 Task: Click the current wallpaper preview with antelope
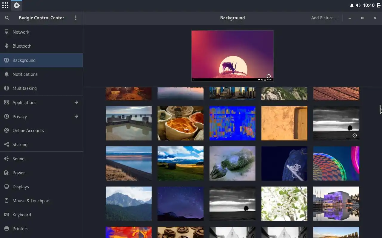click(232, 56)
